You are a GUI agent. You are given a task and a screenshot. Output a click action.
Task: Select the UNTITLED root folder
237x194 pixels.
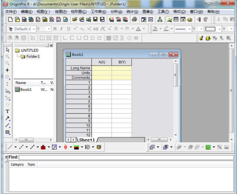(x=27, y=50)
